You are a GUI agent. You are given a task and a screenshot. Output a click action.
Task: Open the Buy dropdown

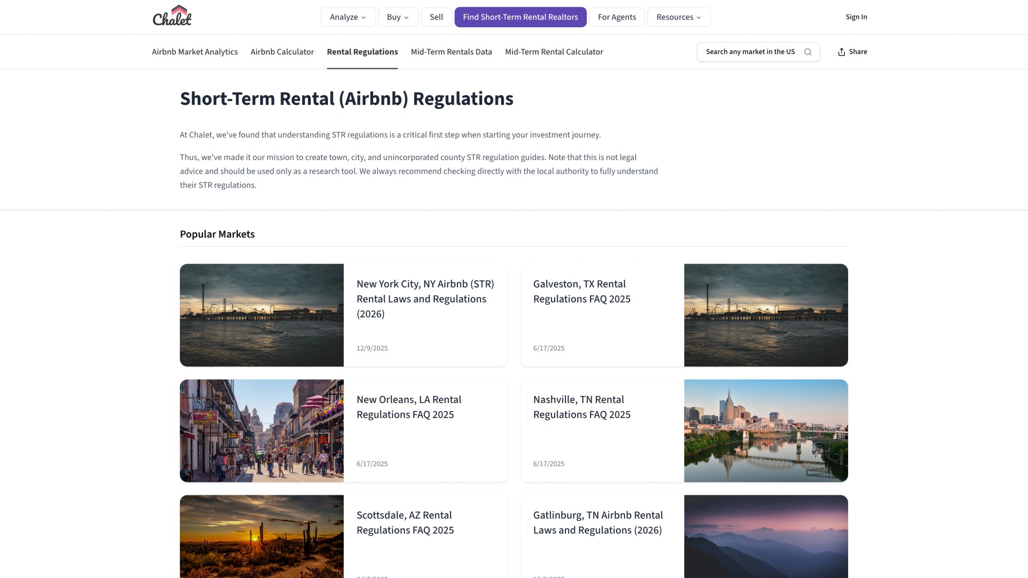click(x=397, y=17)
